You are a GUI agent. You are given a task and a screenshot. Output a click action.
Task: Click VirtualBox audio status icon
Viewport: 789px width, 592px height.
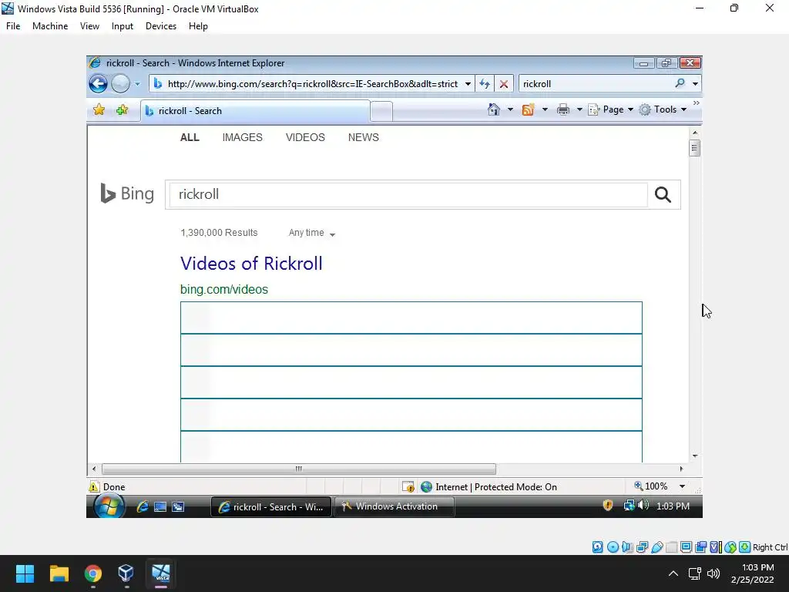(627, 547)
